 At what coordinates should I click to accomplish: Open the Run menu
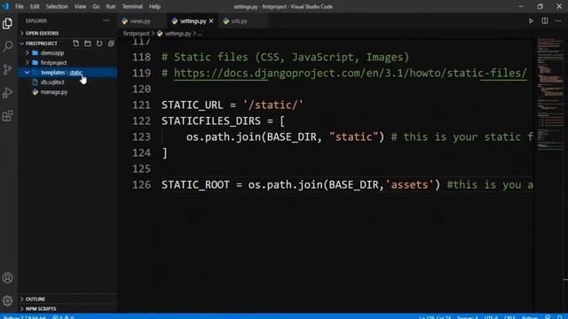[111, 6]
